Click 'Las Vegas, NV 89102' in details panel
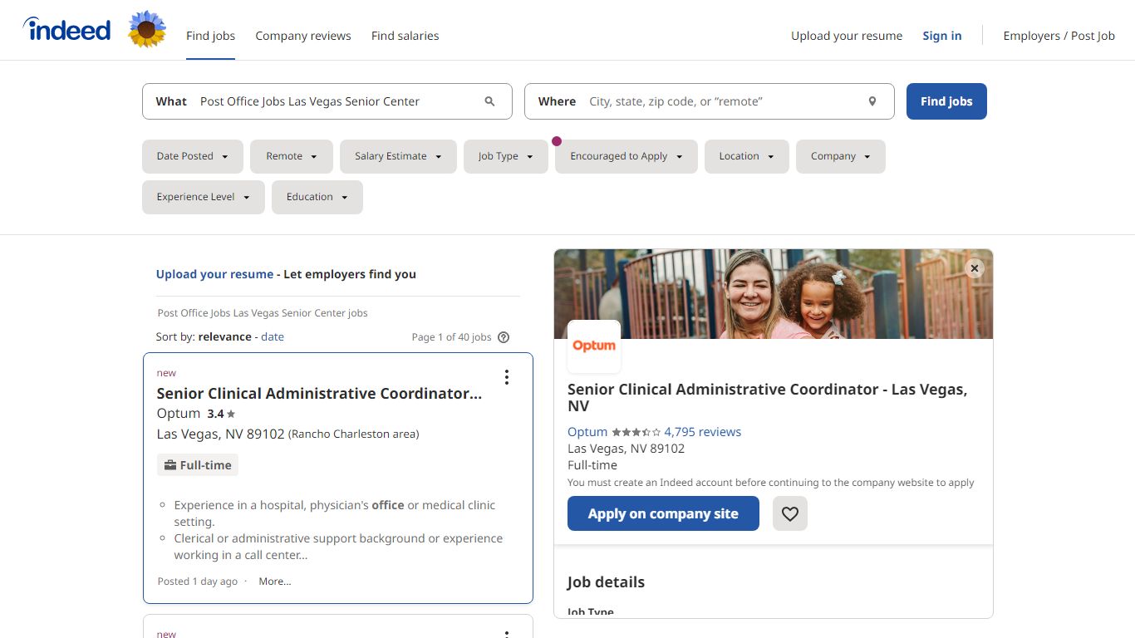1135x638 pixels. pos(626,449)
